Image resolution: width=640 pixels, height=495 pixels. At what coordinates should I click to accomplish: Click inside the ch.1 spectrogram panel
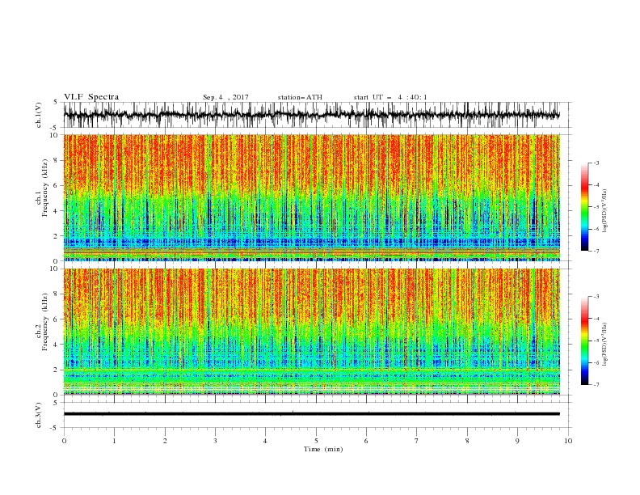pos(311,197)
